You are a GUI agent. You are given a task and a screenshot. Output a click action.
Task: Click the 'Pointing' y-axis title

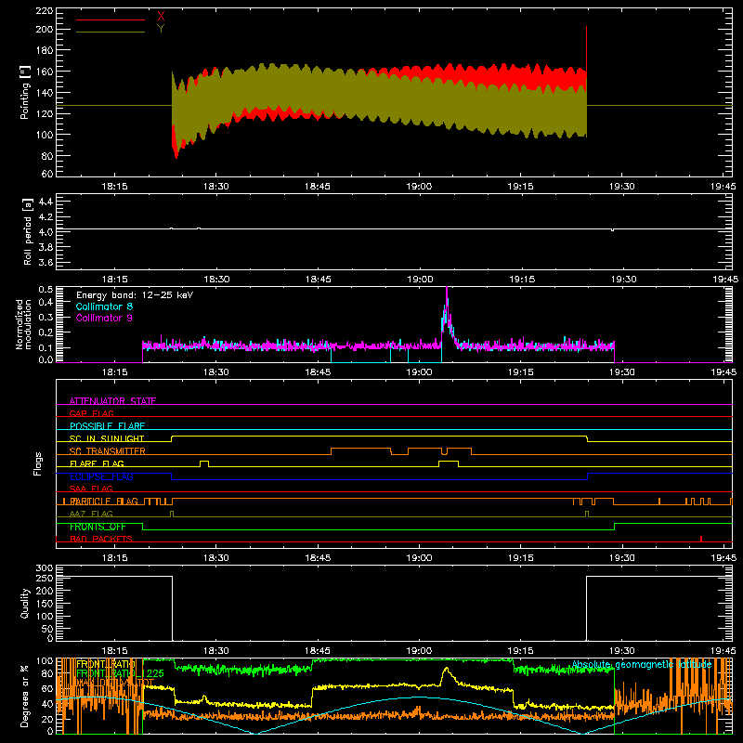(25, 92)
